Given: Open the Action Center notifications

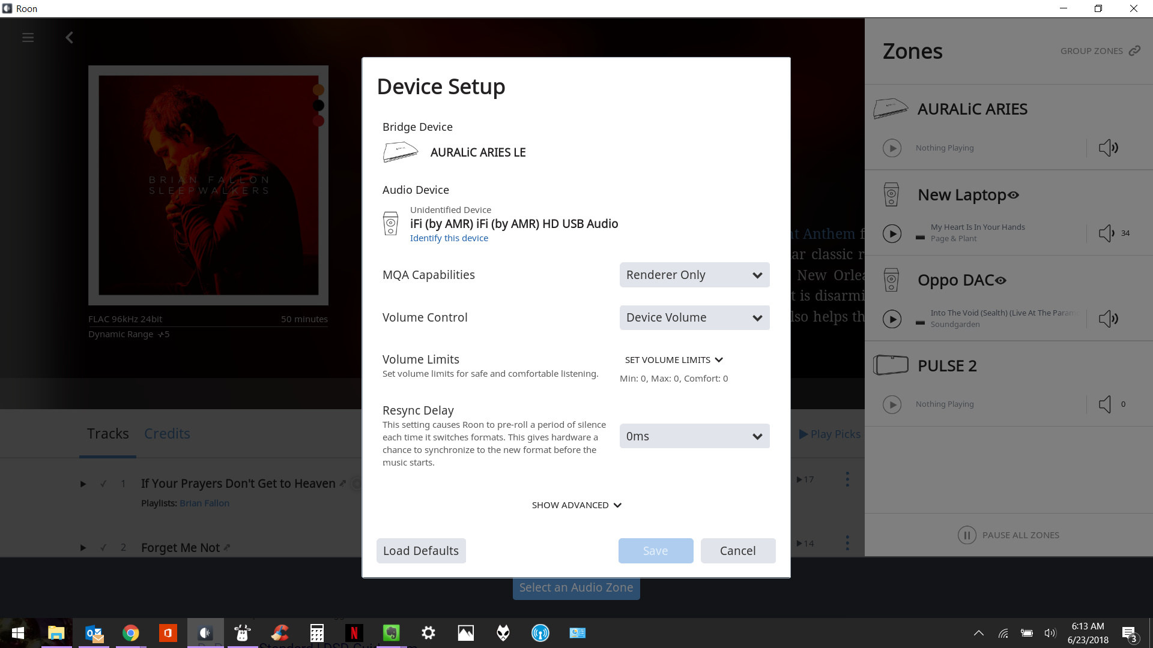Looking at the screenshot, I should pos(1129,634).
